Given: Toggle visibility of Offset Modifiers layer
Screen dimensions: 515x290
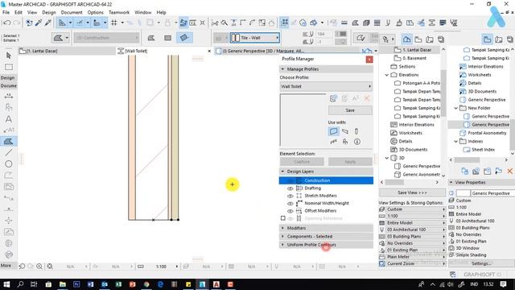Looking at the screenshot, I should click(x=290, y=211).
